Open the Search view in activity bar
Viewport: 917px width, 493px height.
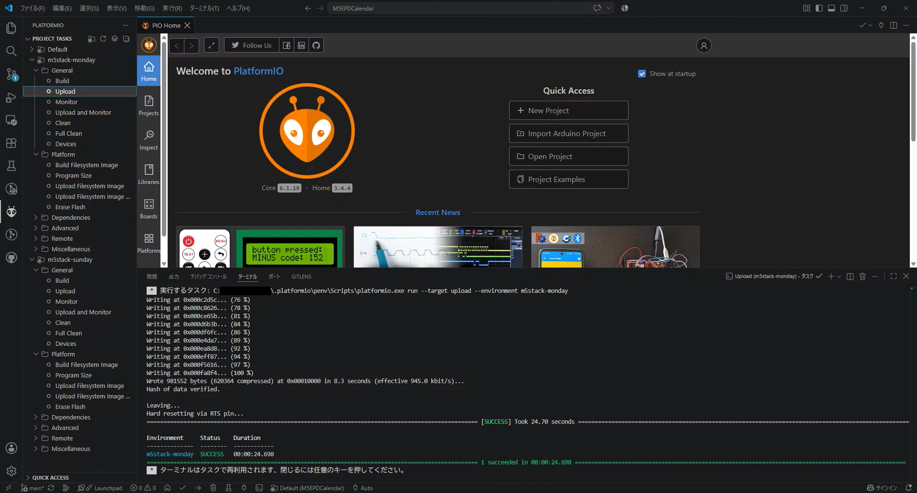point(11,51)
